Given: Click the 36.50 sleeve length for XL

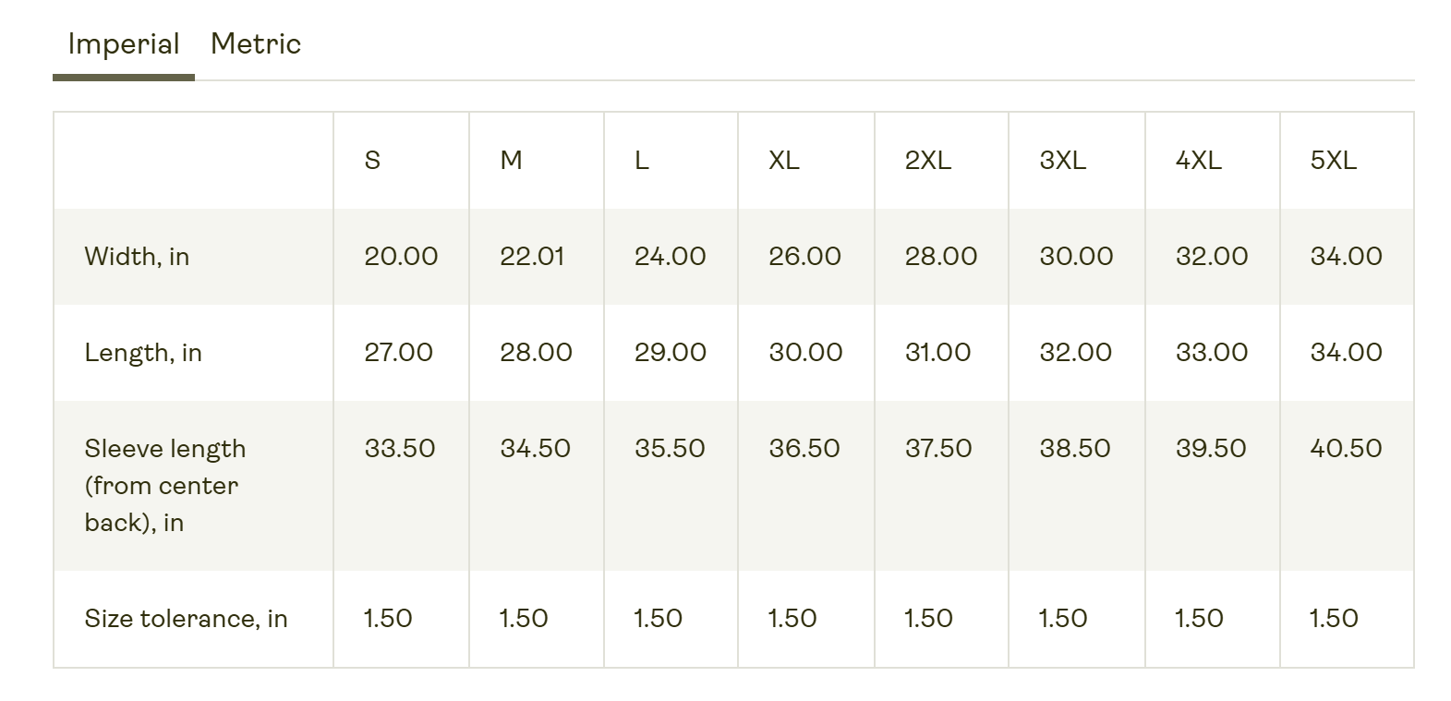Looking at the screenshot, I should coord(804,449).
